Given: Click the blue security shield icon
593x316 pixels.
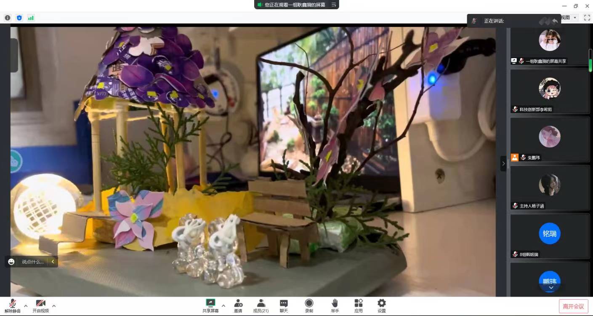Looking at the screenshot, I should pos(19,18).
